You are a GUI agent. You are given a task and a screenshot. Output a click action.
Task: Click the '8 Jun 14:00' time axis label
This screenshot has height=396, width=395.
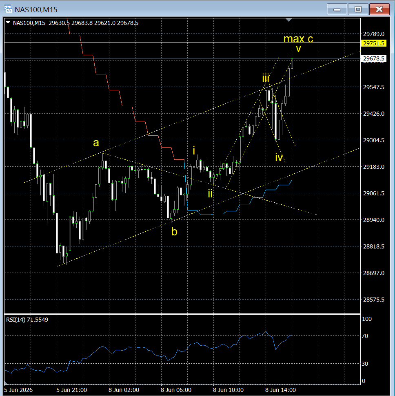click(280, 390)
